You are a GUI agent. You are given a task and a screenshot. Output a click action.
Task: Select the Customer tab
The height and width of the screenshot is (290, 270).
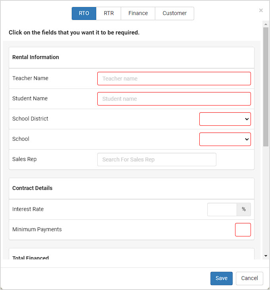[x=175, y=13]
